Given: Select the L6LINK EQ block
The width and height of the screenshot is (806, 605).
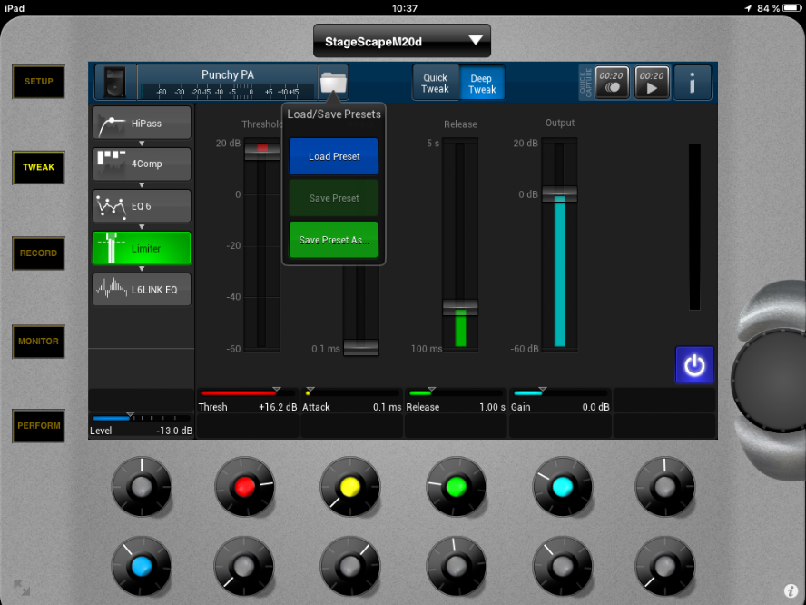Looking at the screenshot, I should [142, 289].
